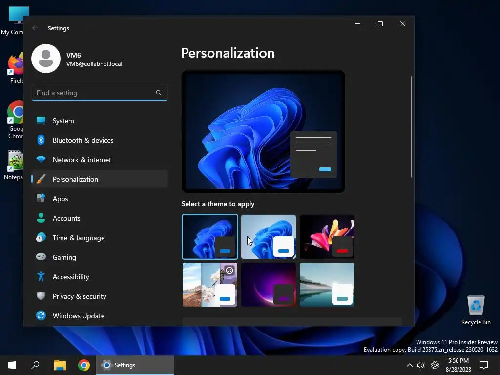Apply the lake Flow theme with teal accent
Image resolution: width=500 pixels, height=375 pixels.
coord(327,285)
